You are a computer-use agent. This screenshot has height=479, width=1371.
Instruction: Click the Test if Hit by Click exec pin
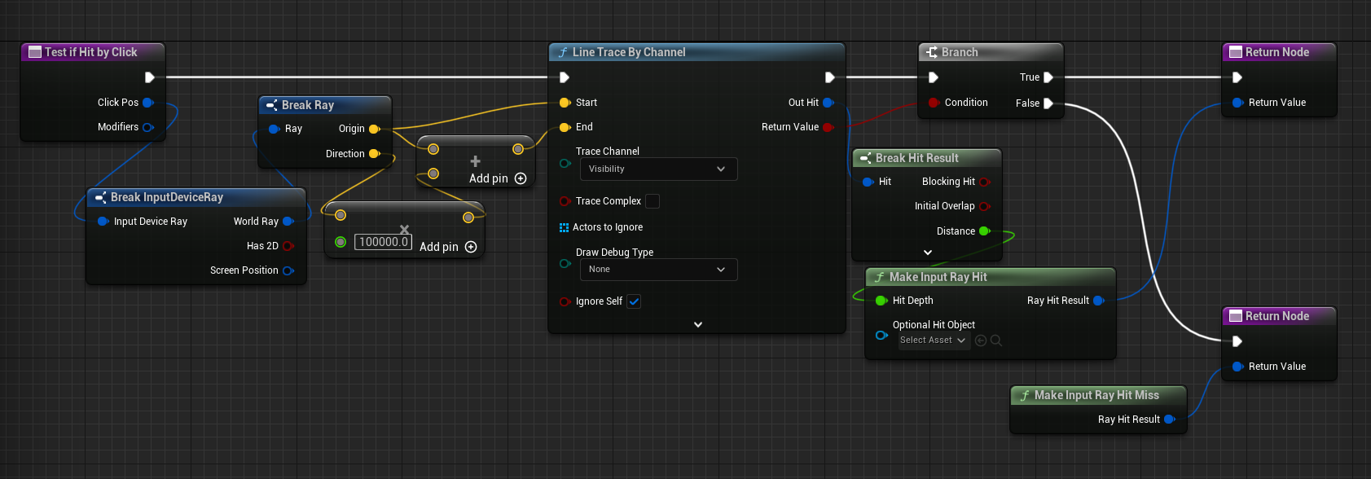(x=150, y=77)
